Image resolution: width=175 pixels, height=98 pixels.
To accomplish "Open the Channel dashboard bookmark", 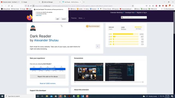I will 126,9.
